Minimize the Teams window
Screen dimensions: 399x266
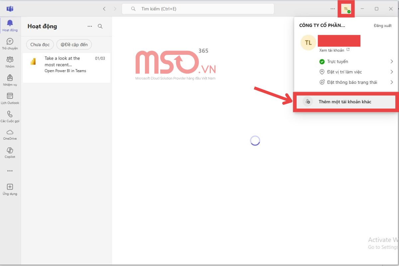click(x=362, y=9)
